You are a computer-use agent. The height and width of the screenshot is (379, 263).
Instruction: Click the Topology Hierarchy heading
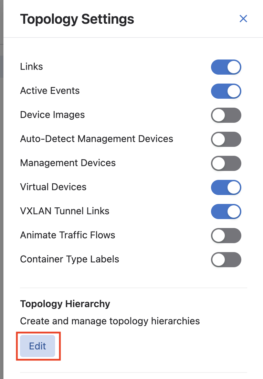point(65,304)
